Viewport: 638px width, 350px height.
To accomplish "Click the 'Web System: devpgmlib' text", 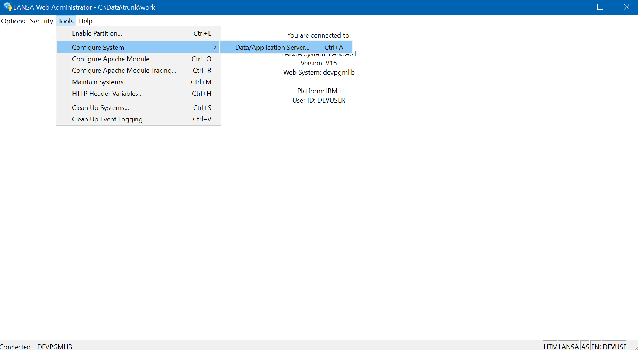I will [319, 72].
